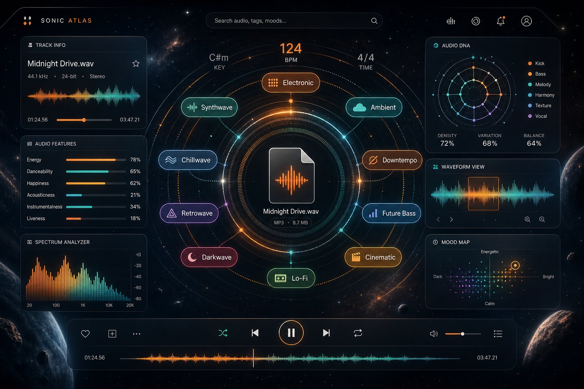Toggle repeat mode
The height and width of the screenshot is (389, 584).
[x=358, y=333]
